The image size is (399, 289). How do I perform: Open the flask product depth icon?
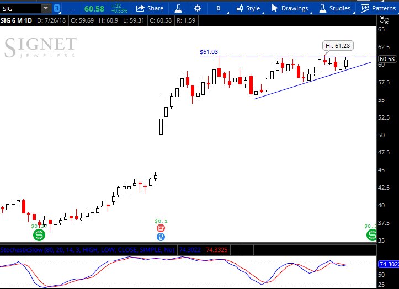pyautogui.click(x=178, y=8)
